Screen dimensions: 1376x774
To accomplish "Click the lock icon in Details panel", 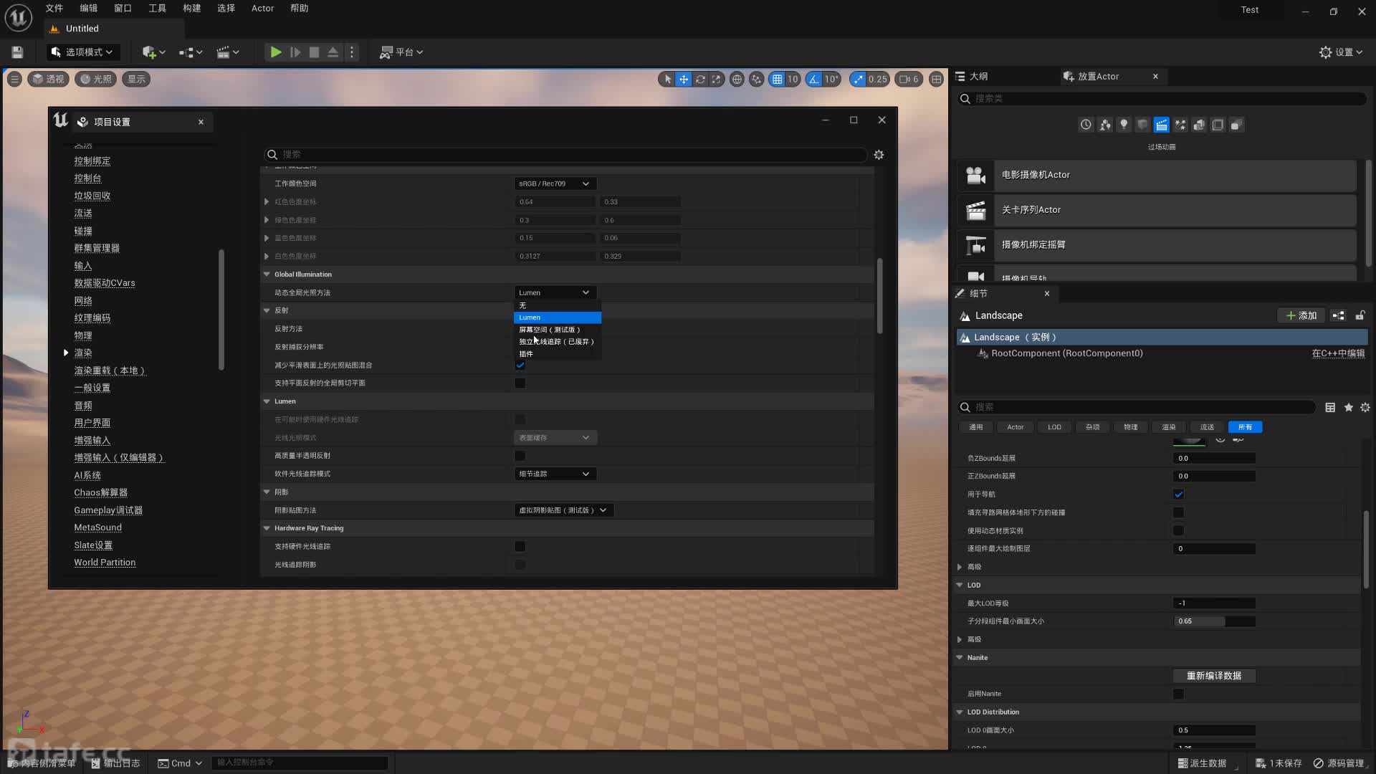I will pyautogui.click(x=1360, y=315).
